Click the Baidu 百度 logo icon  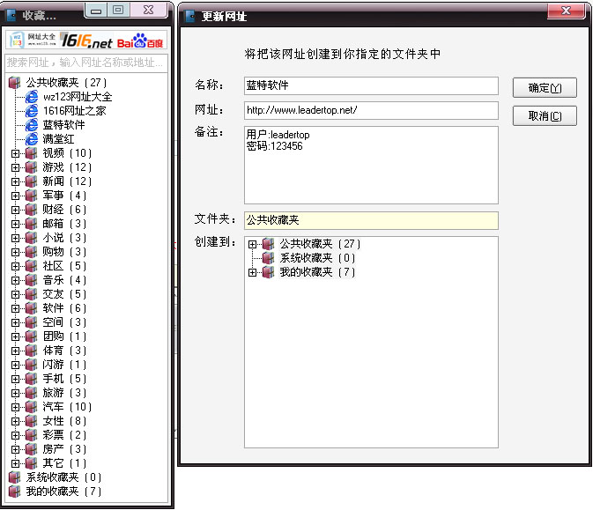(x=140, y=41)
